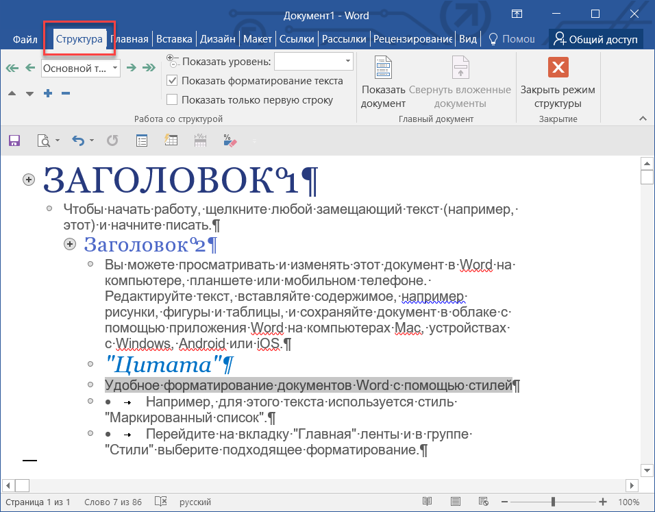
Task: Click horizontal scrollbar left arrow
Action: pyautogui.click(x=8, y=485)
